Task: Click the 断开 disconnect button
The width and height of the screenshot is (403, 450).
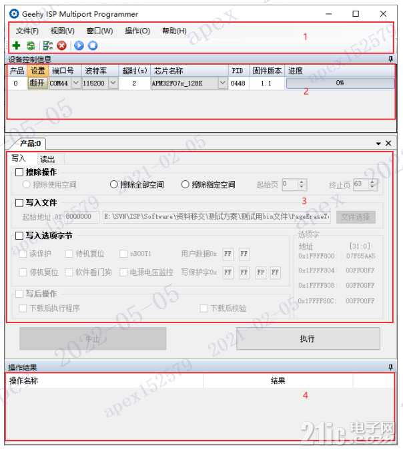Action: click(x=37, y=83)
